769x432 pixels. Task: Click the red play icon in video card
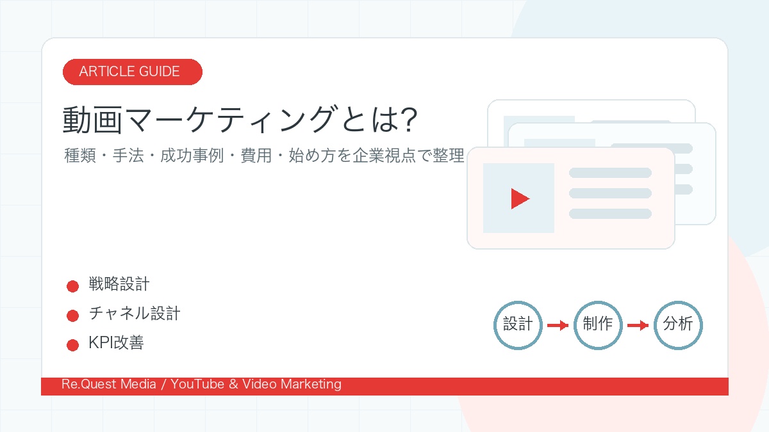[x=520, y=198]
